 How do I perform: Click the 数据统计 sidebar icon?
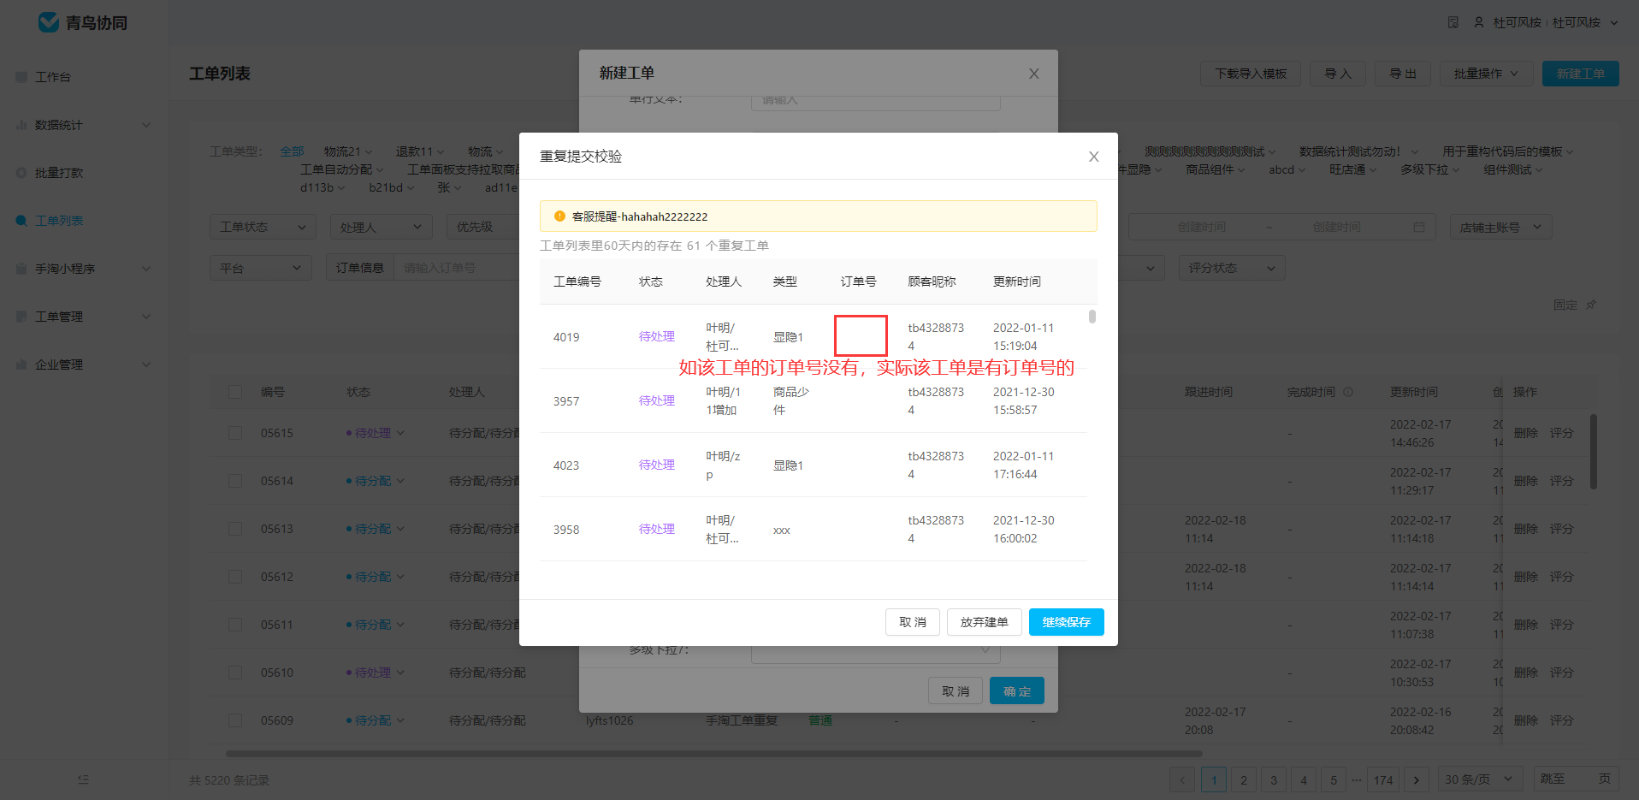coord(21,125)
